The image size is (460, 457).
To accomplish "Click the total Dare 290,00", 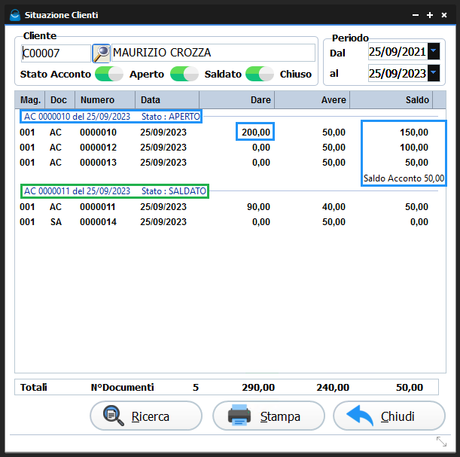I will (x=258, y=388).
